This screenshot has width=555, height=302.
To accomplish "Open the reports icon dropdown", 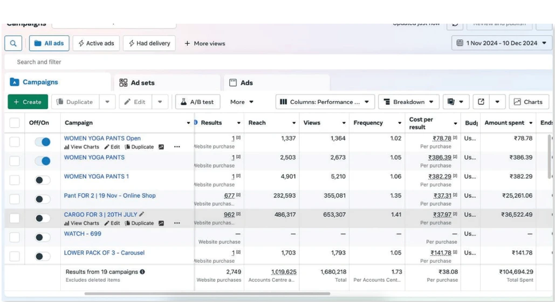I will click(456, 102).
